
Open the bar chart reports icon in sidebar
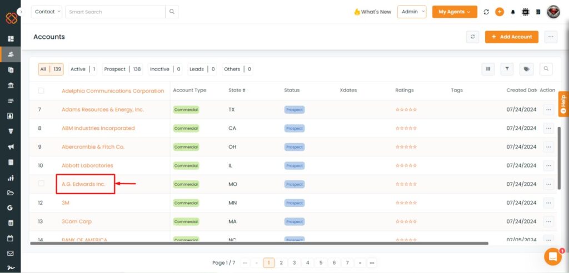point(11,178)
